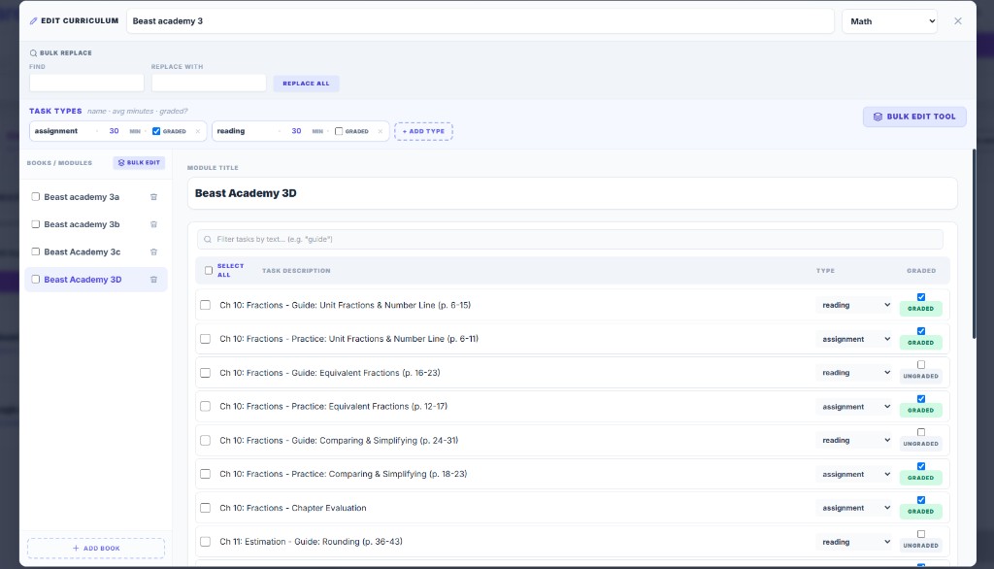Click the filter tasks by text field
This screenshot has width=994, height=569.
click(570, 239)
